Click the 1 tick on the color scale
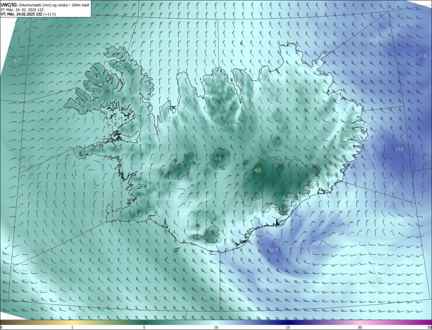 pos(72,327)
